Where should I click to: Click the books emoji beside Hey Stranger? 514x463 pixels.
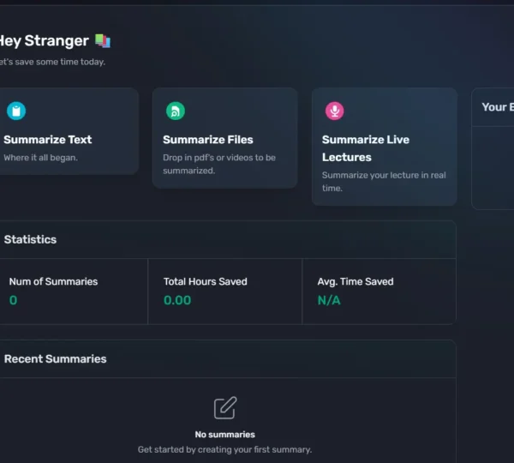[103, 41]
